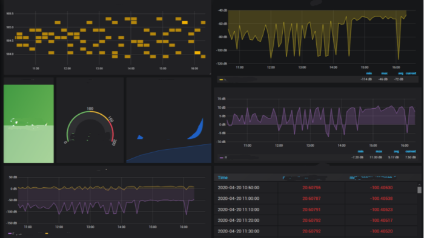Select the table cell 2020-04-20 11:00:00
Screen dimensions: 424x238
(239, 199)
